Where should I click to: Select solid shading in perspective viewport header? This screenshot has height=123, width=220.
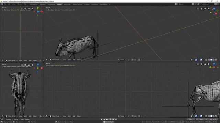click(x=211, y=60)
